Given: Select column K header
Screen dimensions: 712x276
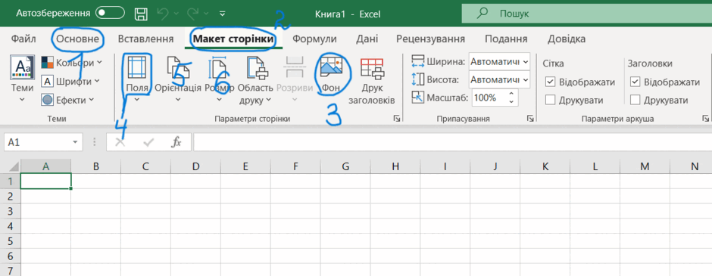Looking at the screenshot, I should tap(545, 166).
